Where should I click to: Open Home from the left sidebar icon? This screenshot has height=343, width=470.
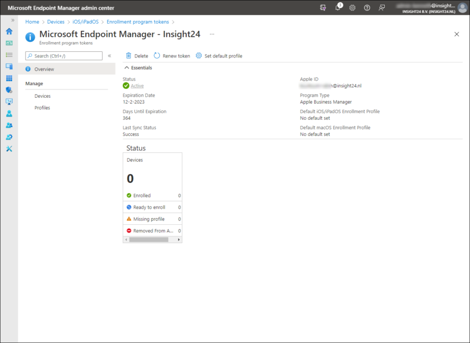point(8,31)
